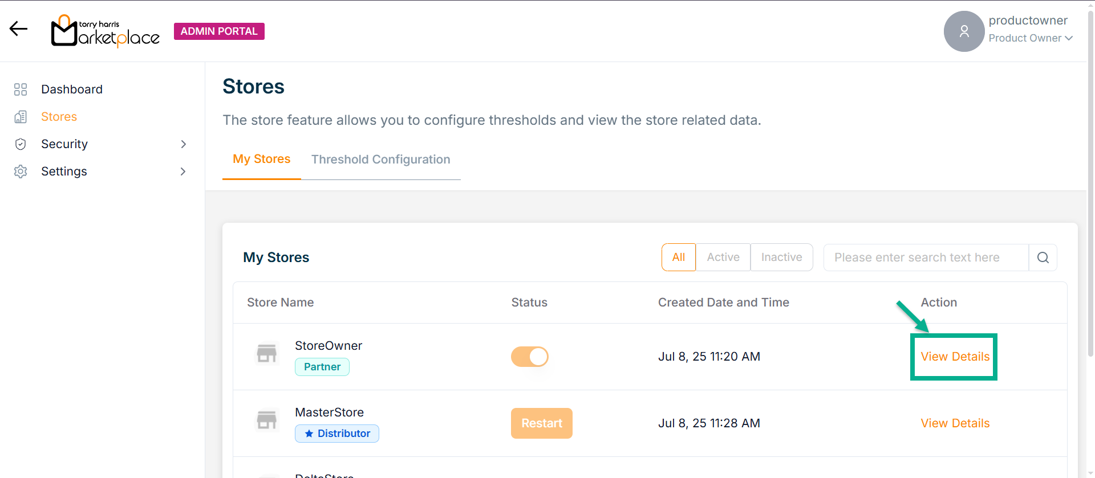
Task: Click the Stores building icon in sidebar
Action: [x=21, y=117]
